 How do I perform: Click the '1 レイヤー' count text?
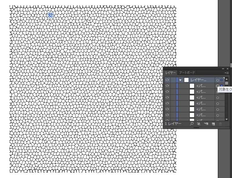click(x=173, y=124)
